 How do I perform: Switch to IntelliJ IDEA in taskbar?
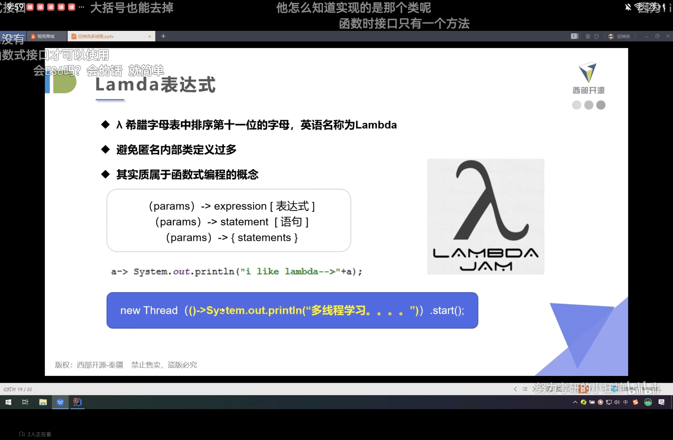pyautogui.click(x=77, y=402)
